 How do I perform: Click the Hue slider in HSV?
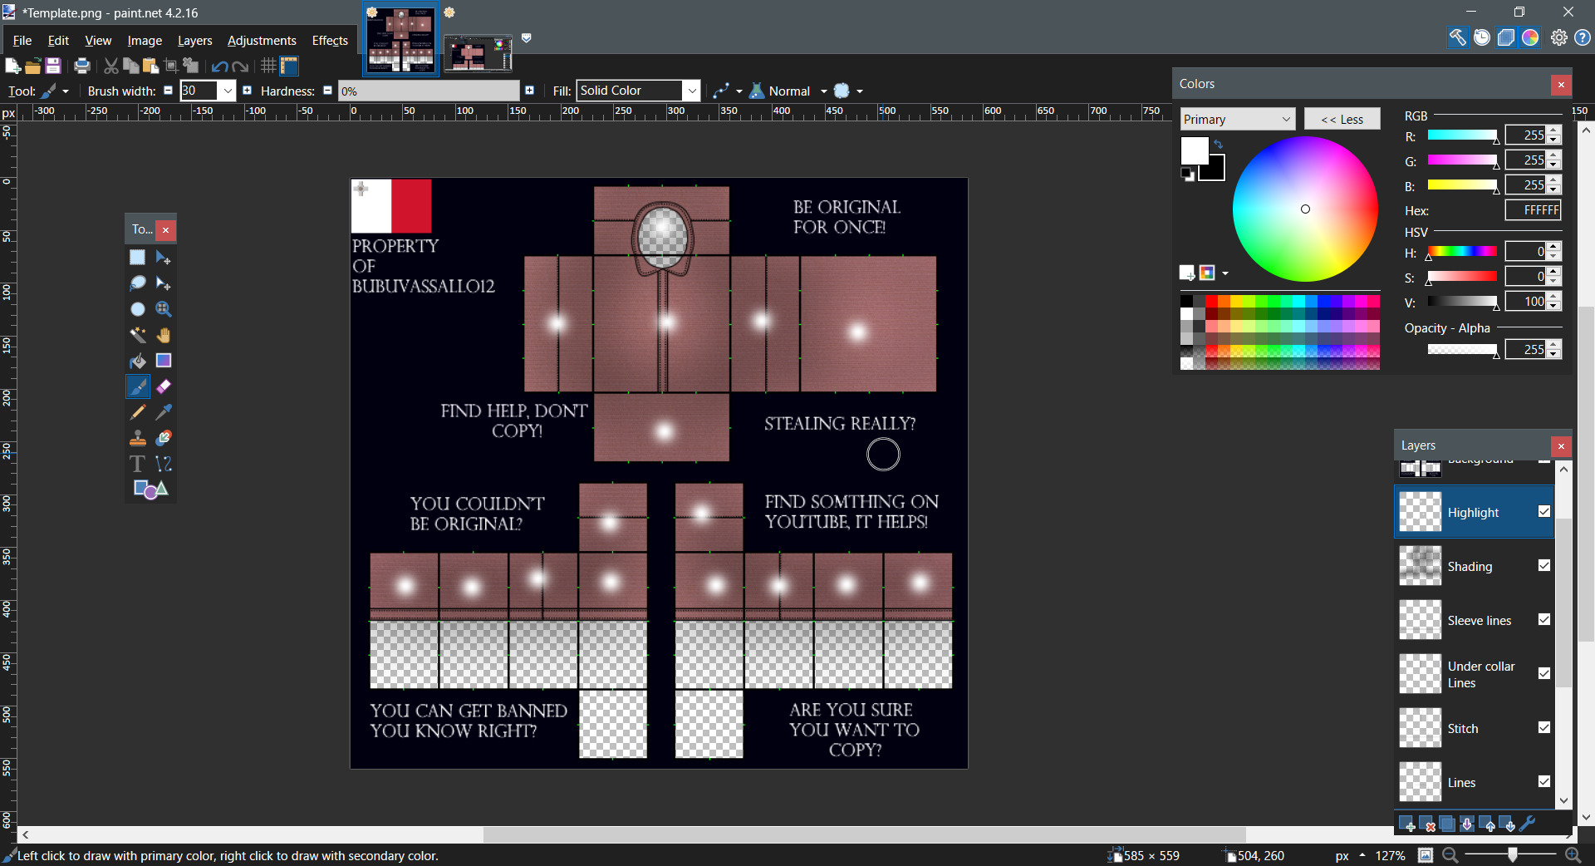click(x=1462, y=252)
